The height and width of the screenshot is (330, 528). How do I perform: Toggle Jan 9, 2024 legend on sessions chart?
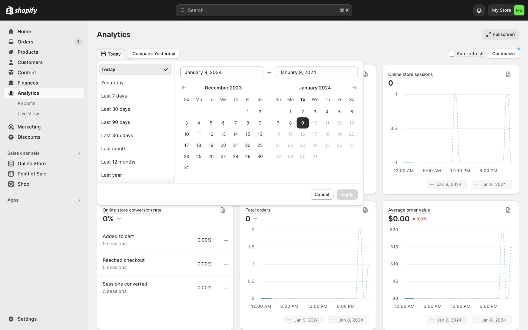pos(447,184)
